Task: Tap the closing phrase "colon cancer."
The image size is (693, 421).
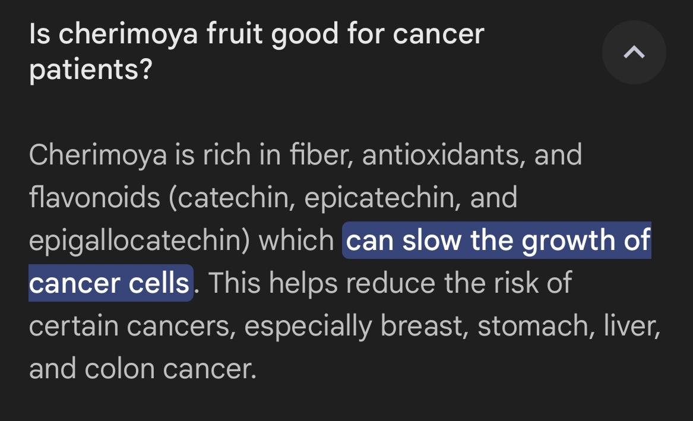Action: coord(170,369)
